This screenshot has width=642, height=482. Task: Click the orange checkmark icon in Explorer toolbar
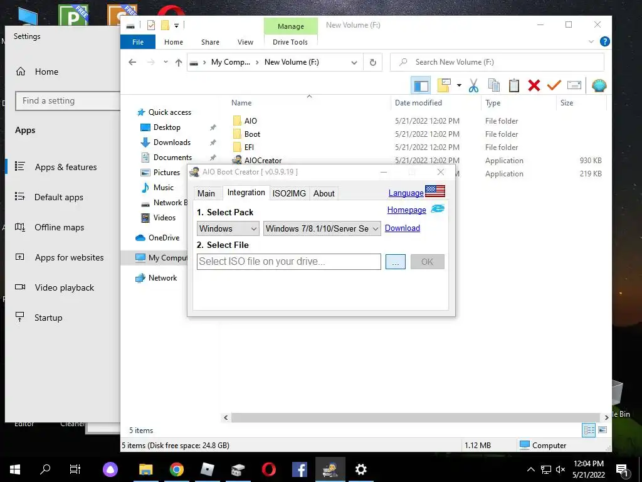click(554, 85)
